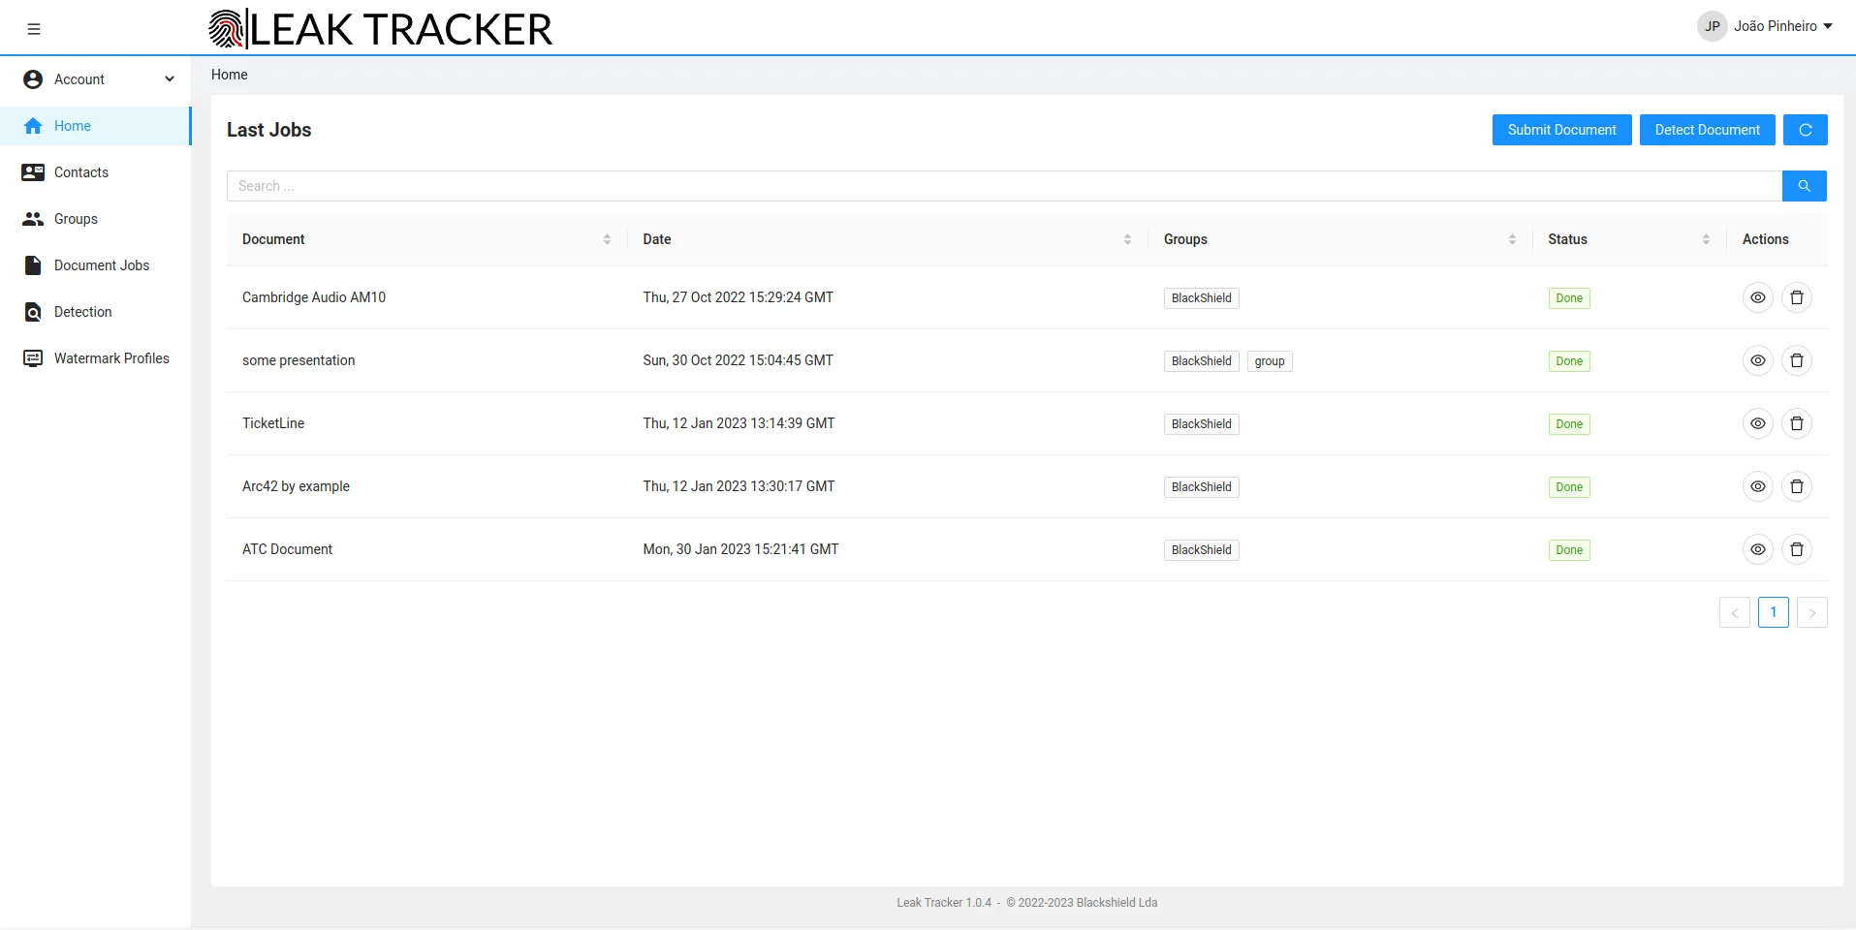Screen dimensions: 1856x930
Task: Click the group tag on some presentation
Action: coord(1270,361)
